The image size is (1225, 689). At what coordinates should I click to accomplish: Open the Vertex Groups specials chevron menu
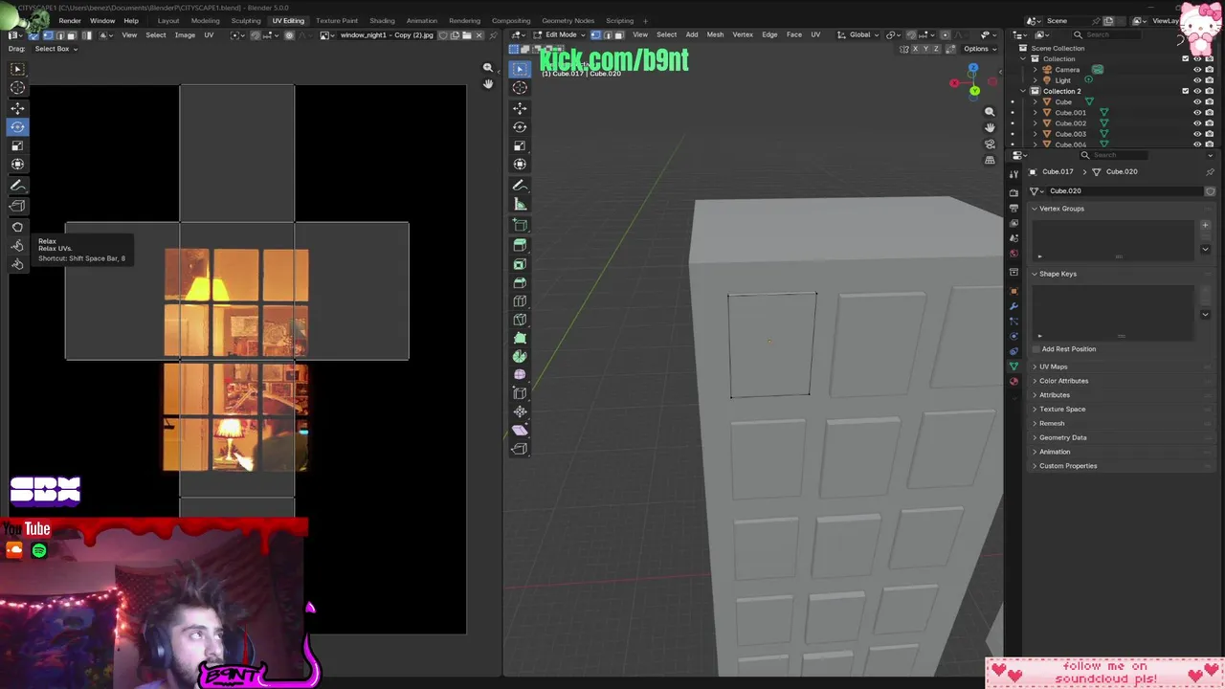click(x=1205, y=250)
